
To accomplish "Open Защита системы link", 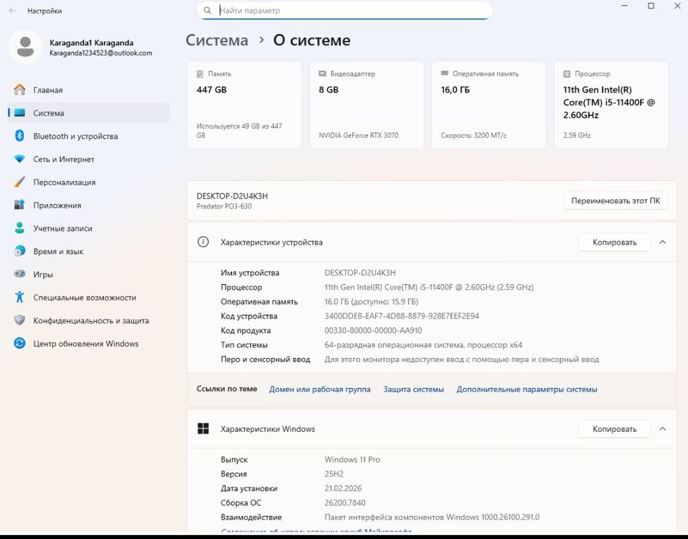I will point(413,390).
